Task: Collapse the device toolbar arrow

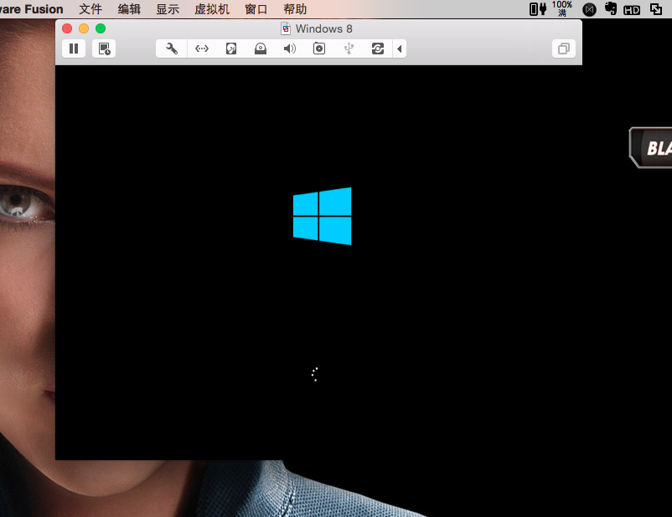Action: (400, 49)
